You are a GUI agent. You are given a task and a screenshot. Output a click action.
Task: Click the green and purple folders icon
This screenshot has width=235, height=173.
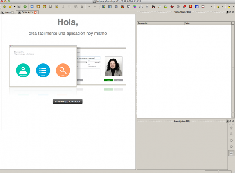pos(135,7)
